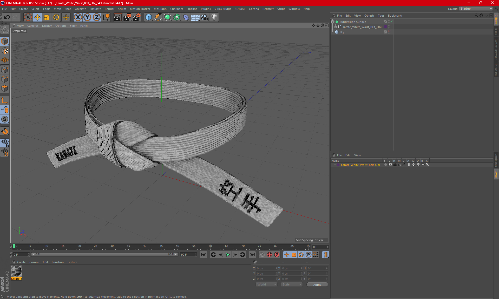Screen dimensions: 499x299
Task: Switch to Points mode
Action: [5, 70]
